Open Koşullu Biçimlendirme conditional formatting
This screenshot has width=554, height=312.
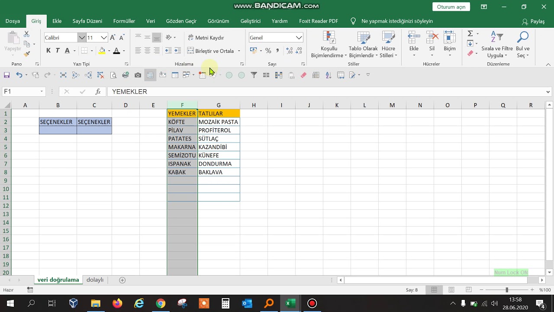329,44
